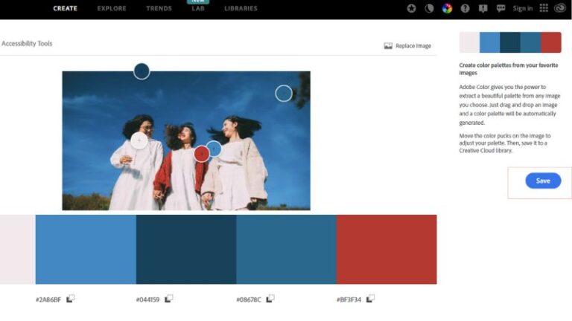Select the white color puck on the dress
572x321 pixels.
(x=139, y=140)
